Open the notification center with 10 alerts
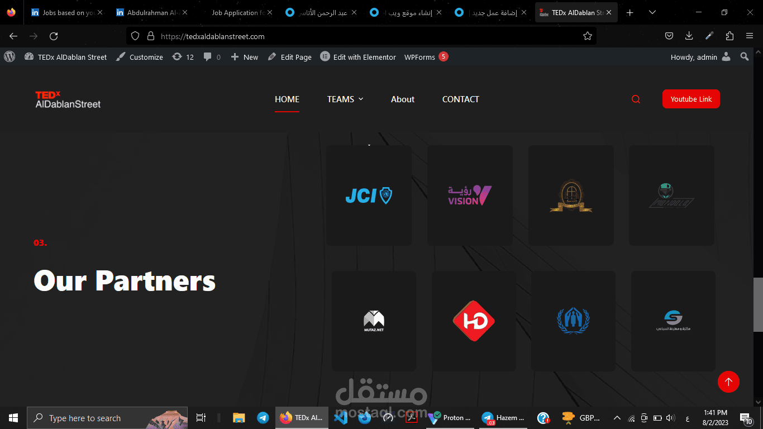Screen dimensions: 763x429 point(747,418)
